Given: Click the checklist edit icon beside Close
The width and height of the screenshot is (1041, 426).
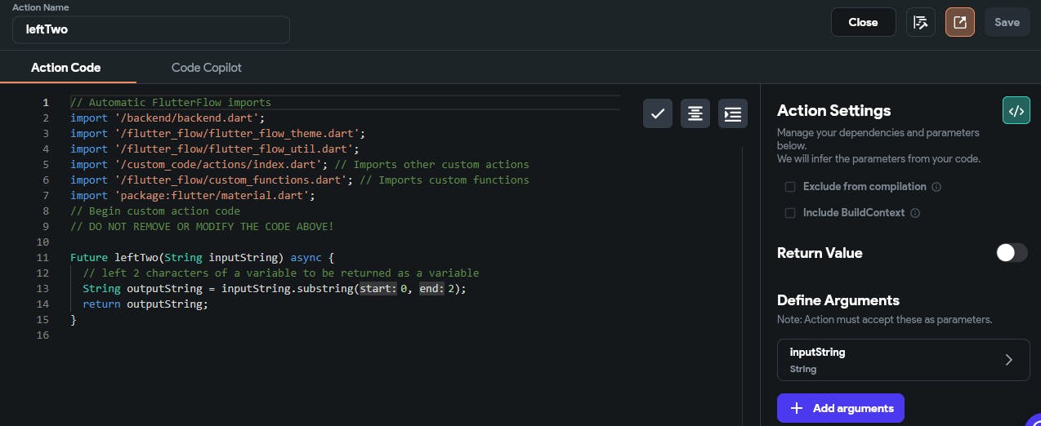Looking at the screenshot, I should pos(921,23).
